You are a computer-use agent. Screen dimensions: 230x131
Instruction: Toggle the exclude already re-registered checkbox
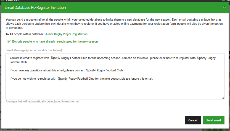tap(9, 41)
